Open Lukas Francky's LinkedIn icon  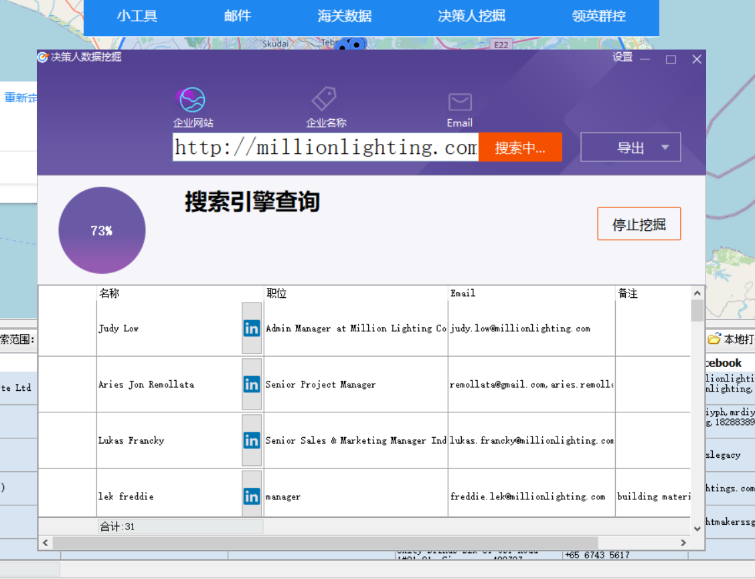click(252, 440)
